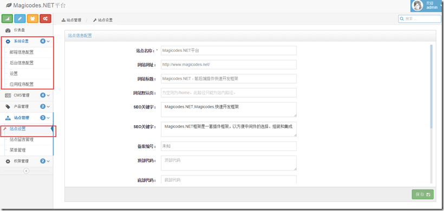Click 站点管理 breadcrumb link
This screenshot has height=211, width=444.
74,20
